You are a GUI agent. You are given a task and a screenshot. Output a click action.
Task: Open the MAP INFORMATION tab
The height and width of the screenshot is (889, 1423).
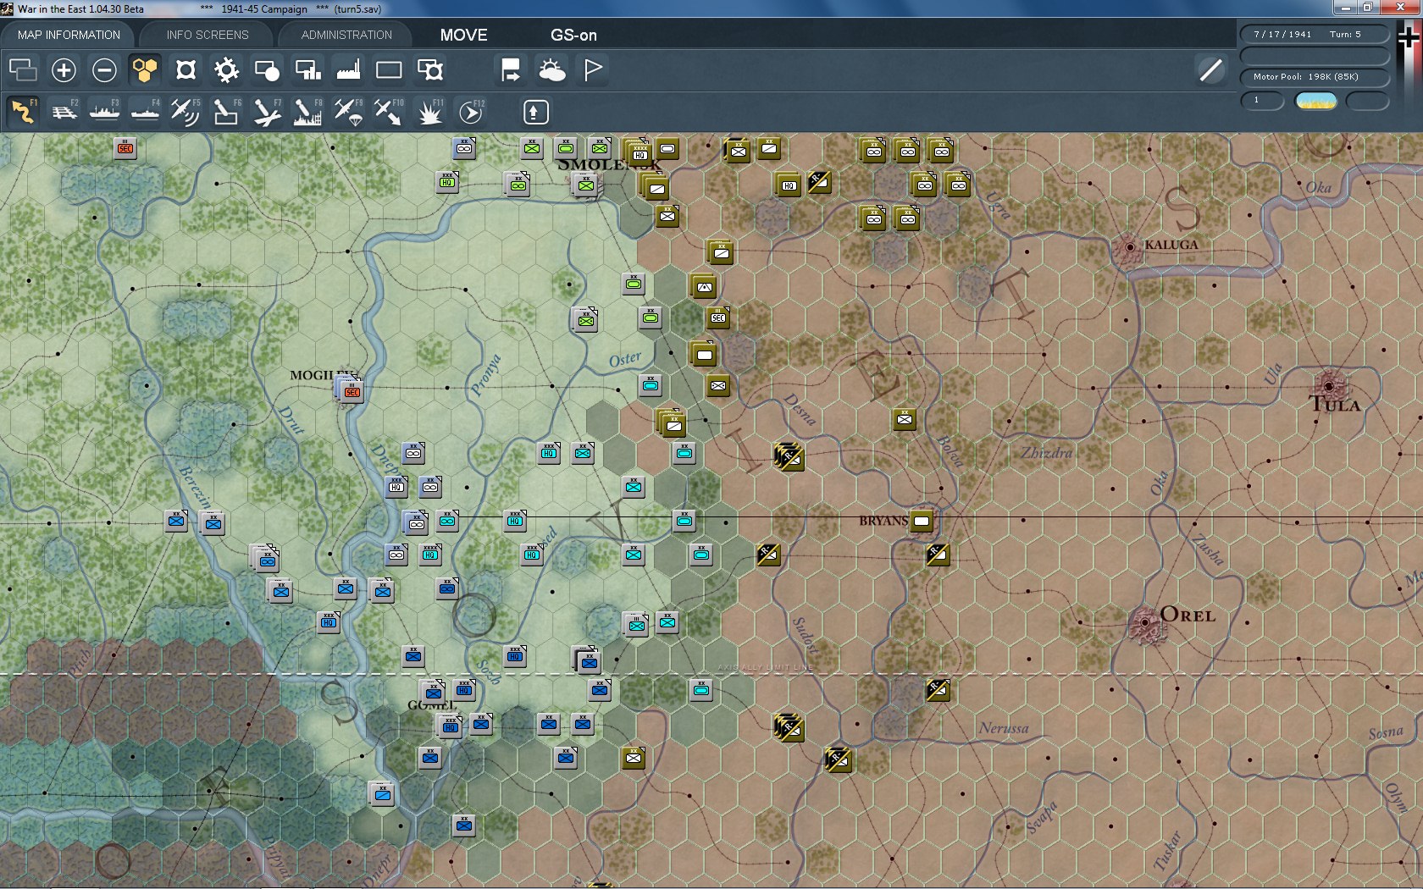pyautogui.click(x=69, y=35)
